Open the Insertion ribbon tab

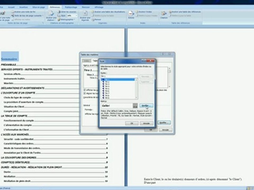point(24,7)
